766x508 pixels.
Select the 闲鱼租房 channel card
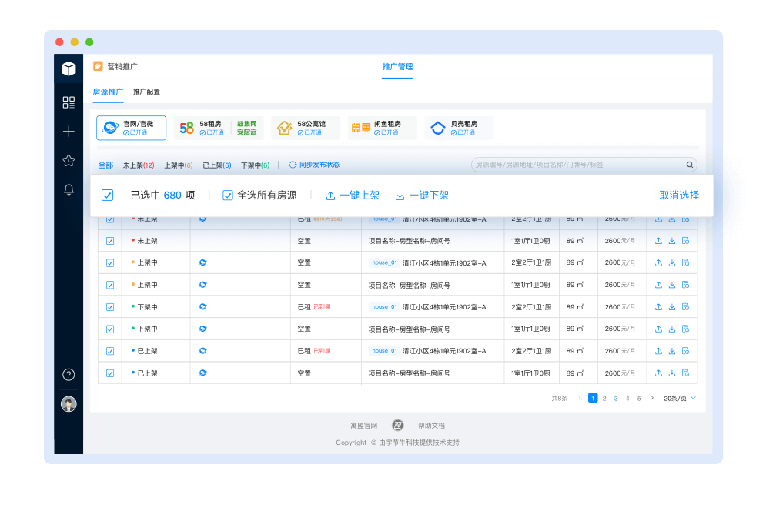pyautogui.click(x=382, y=128)
